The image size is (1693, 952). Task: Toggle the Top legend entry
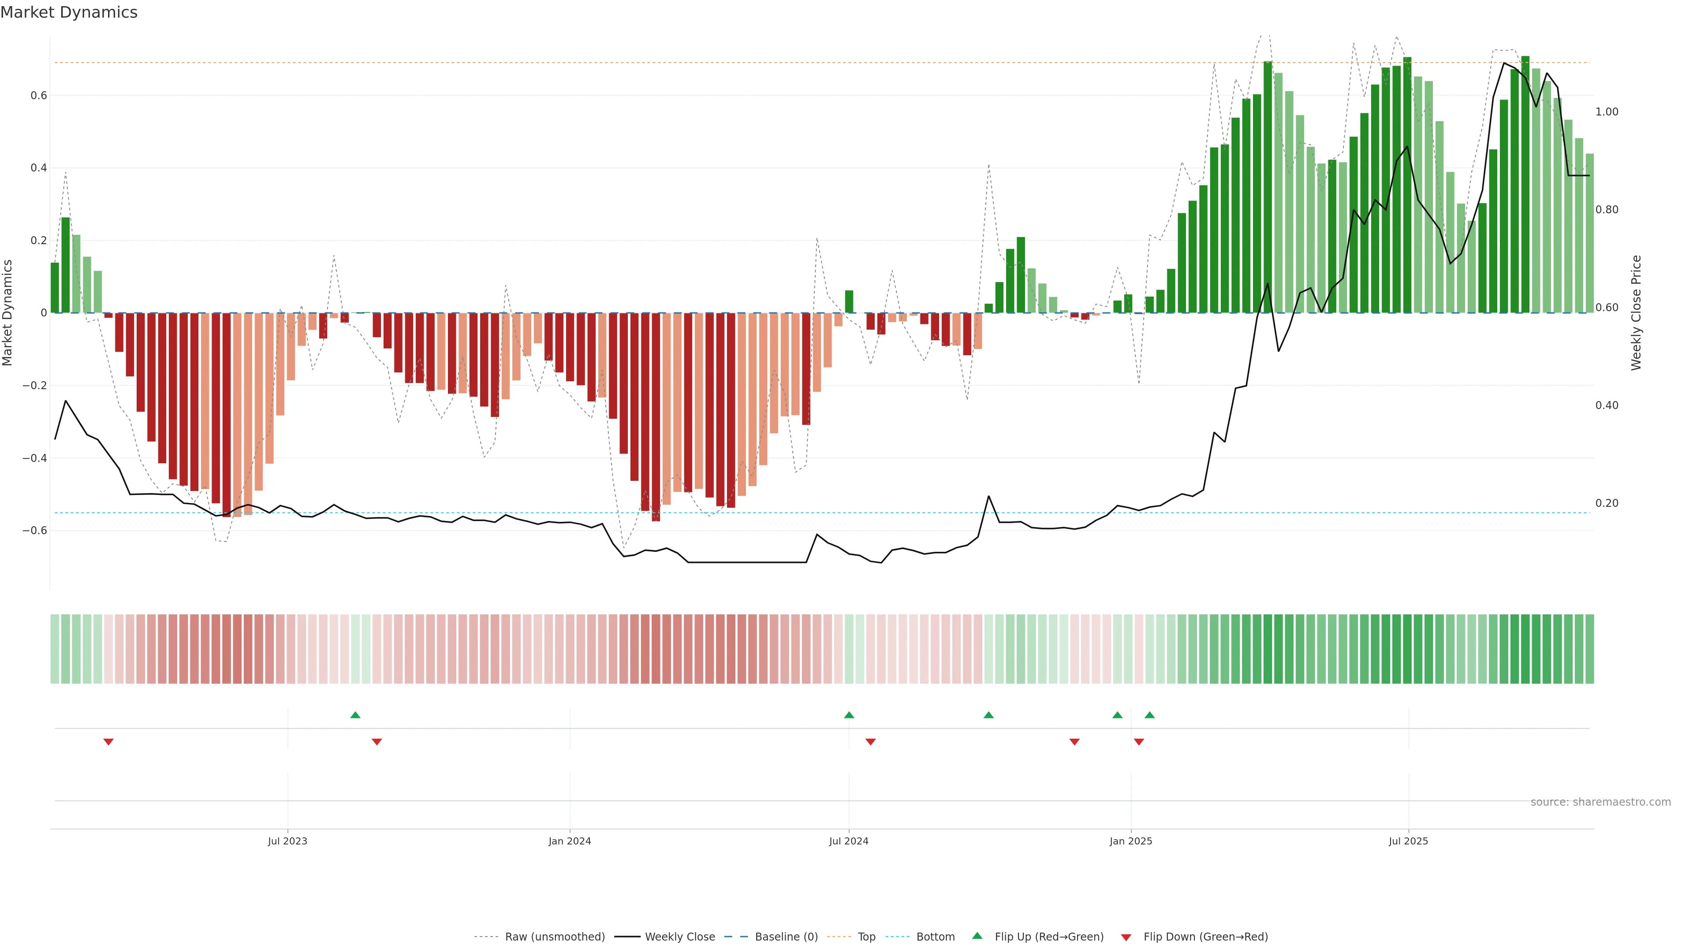(x=866, y=937)
